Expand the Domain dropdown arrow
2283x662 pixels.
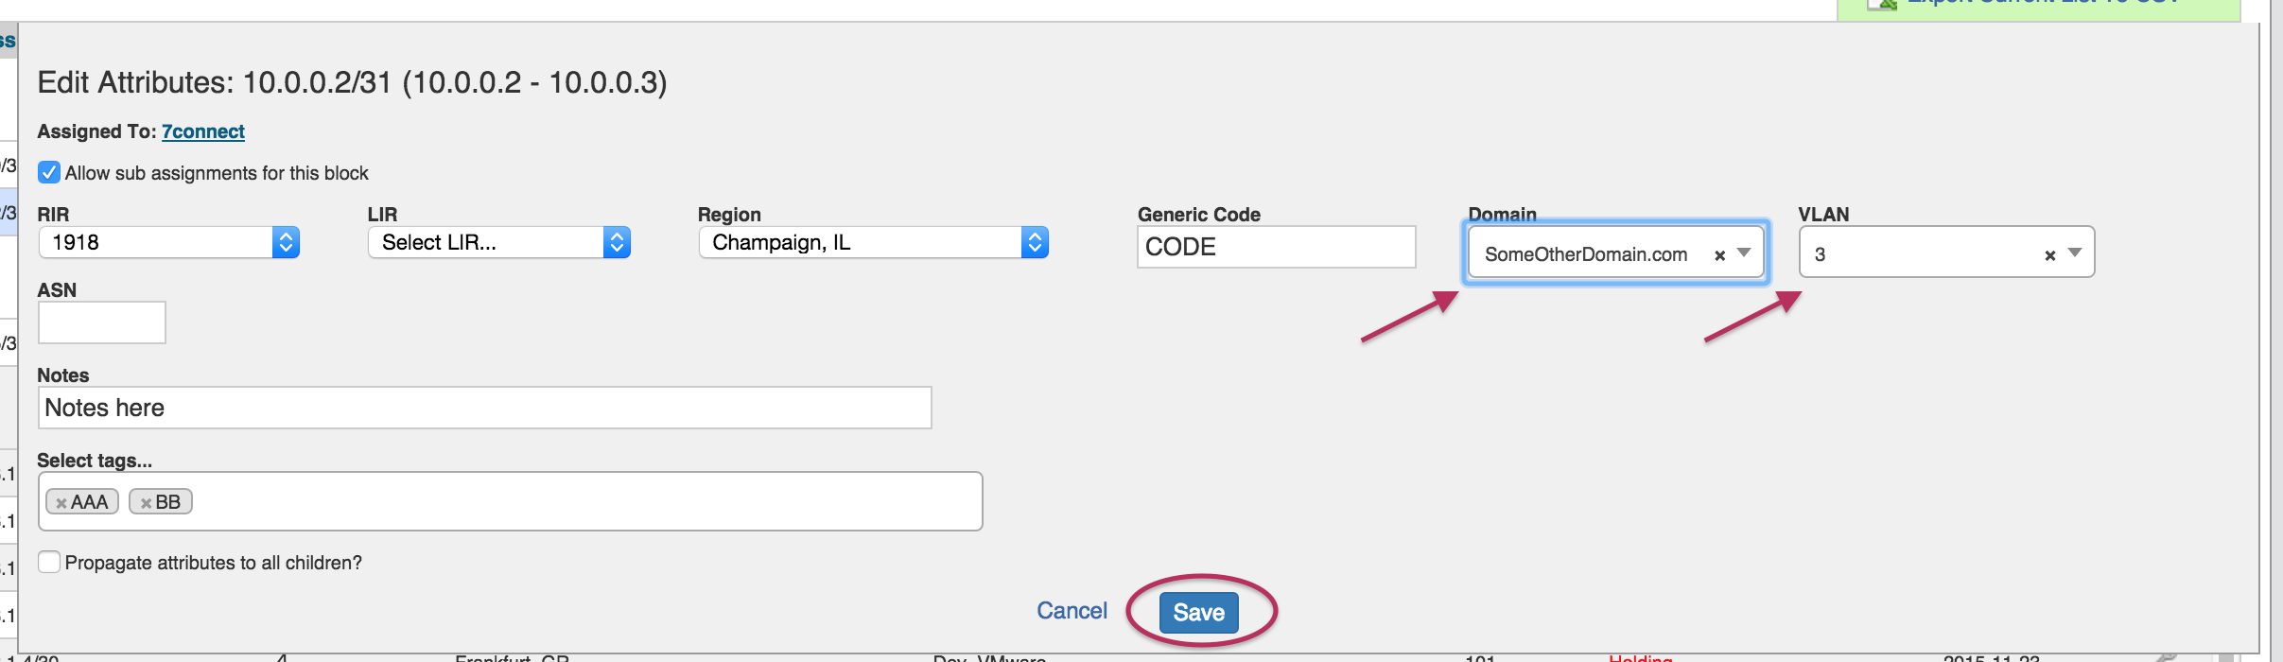click(x=1744, y=253)
